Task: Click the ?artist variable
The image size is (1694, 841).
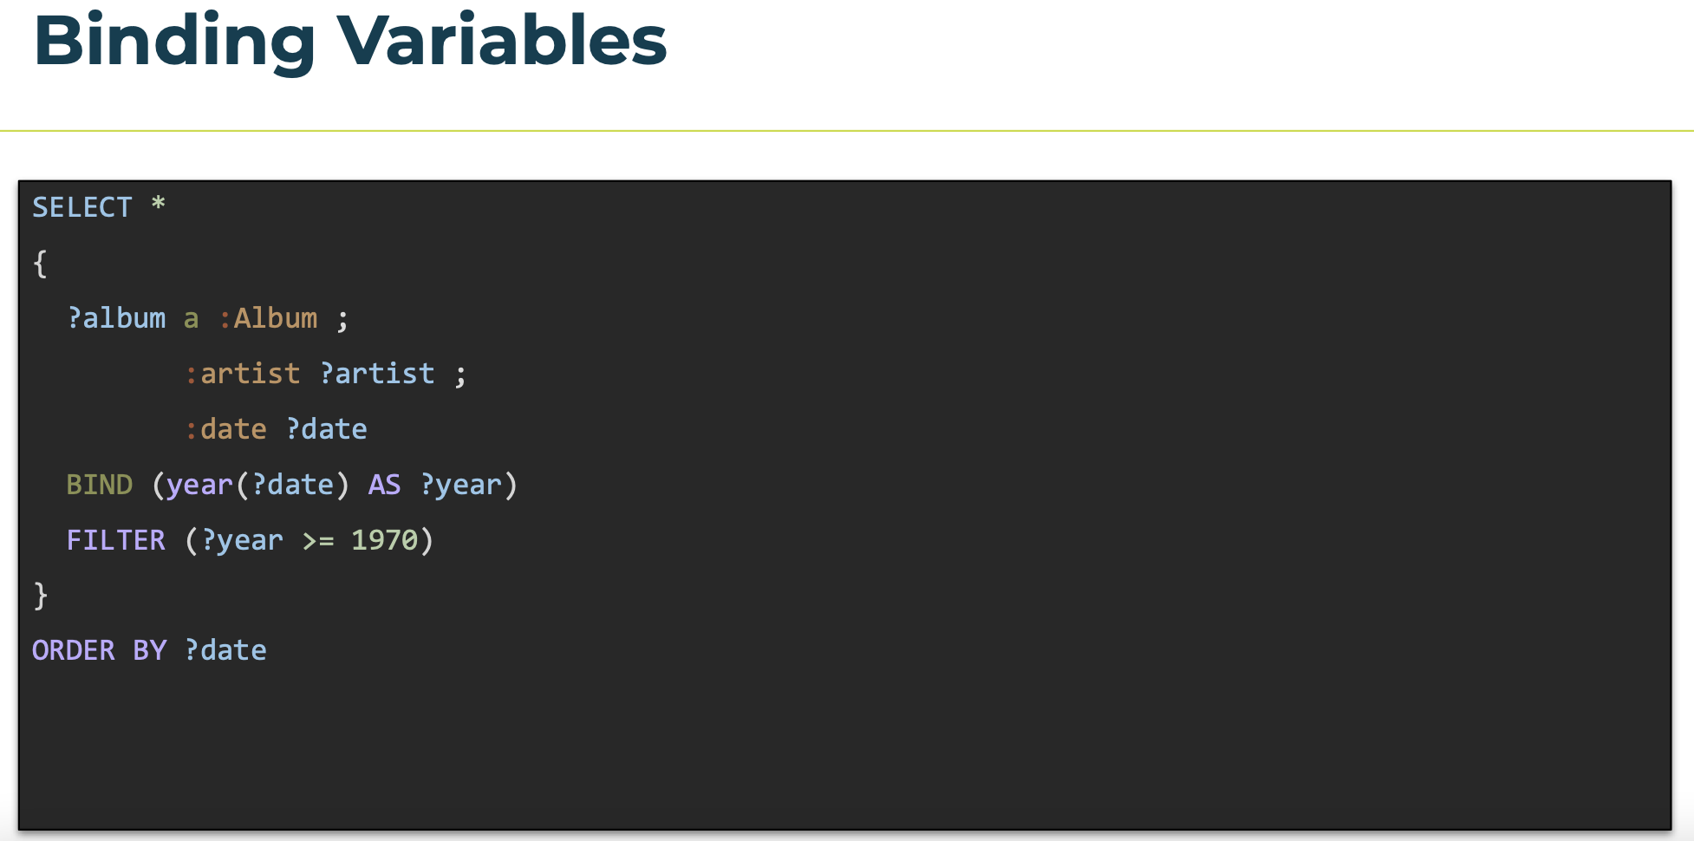Action: point(377,374)
